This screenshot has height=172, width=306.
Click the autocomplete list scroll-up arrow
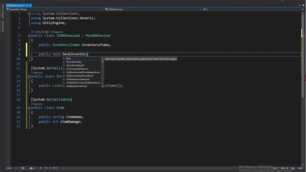pyautogui.click(x=103, y=58)
